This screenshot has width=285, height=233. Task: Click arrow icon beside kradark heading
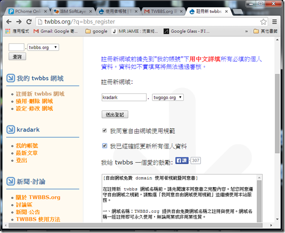click(x=11, y=129)
